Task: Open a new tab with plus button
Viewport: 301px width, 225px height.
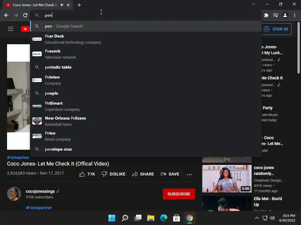Action: click(79, 5)
